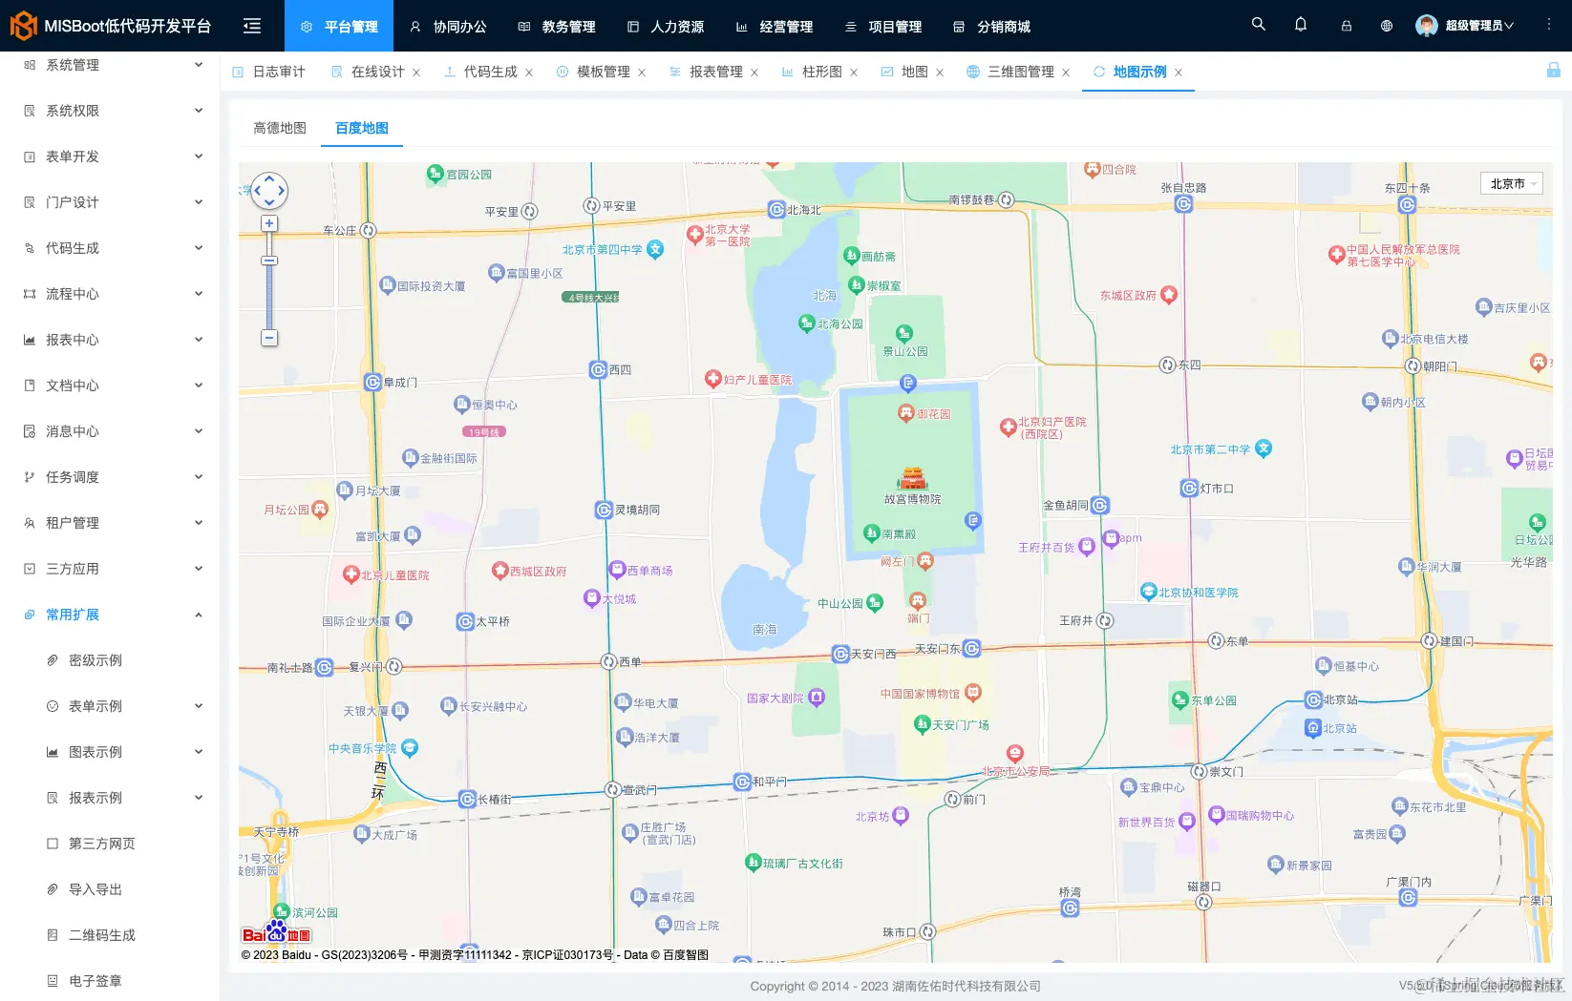Click the 东单 subway station icon

tap(1216, 641)
